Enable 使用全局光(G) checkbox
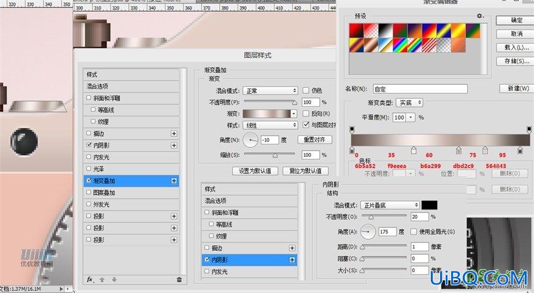 (414, 232)
